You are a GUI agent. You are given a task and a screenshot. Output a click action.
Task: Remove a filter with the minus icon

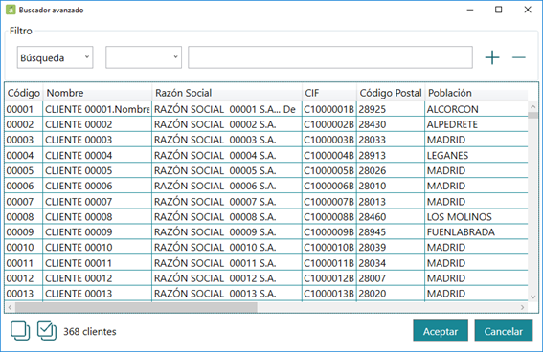(519, 57)
